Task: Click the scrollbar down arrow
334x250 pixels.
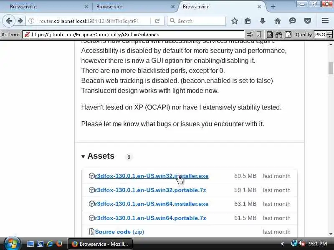Action: (331, 234)
